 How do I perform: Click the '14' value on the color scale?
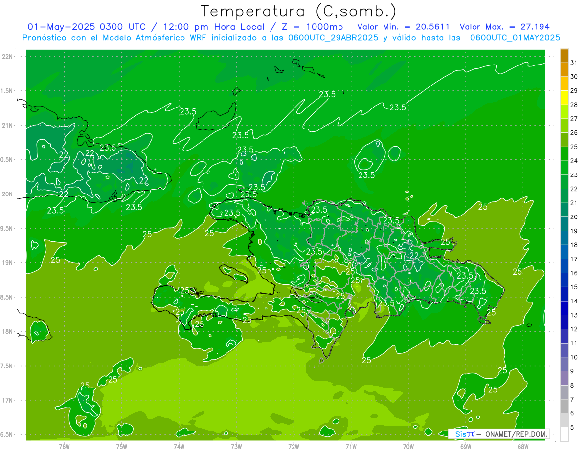pyautogui.click(x=574, y=301)
